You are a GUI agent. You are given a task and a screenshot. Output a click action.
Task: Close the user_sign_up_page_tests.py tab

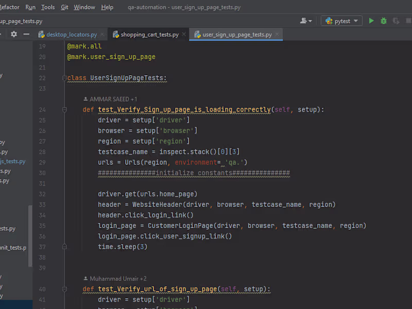pyautogui.click(x=277, y=35)
